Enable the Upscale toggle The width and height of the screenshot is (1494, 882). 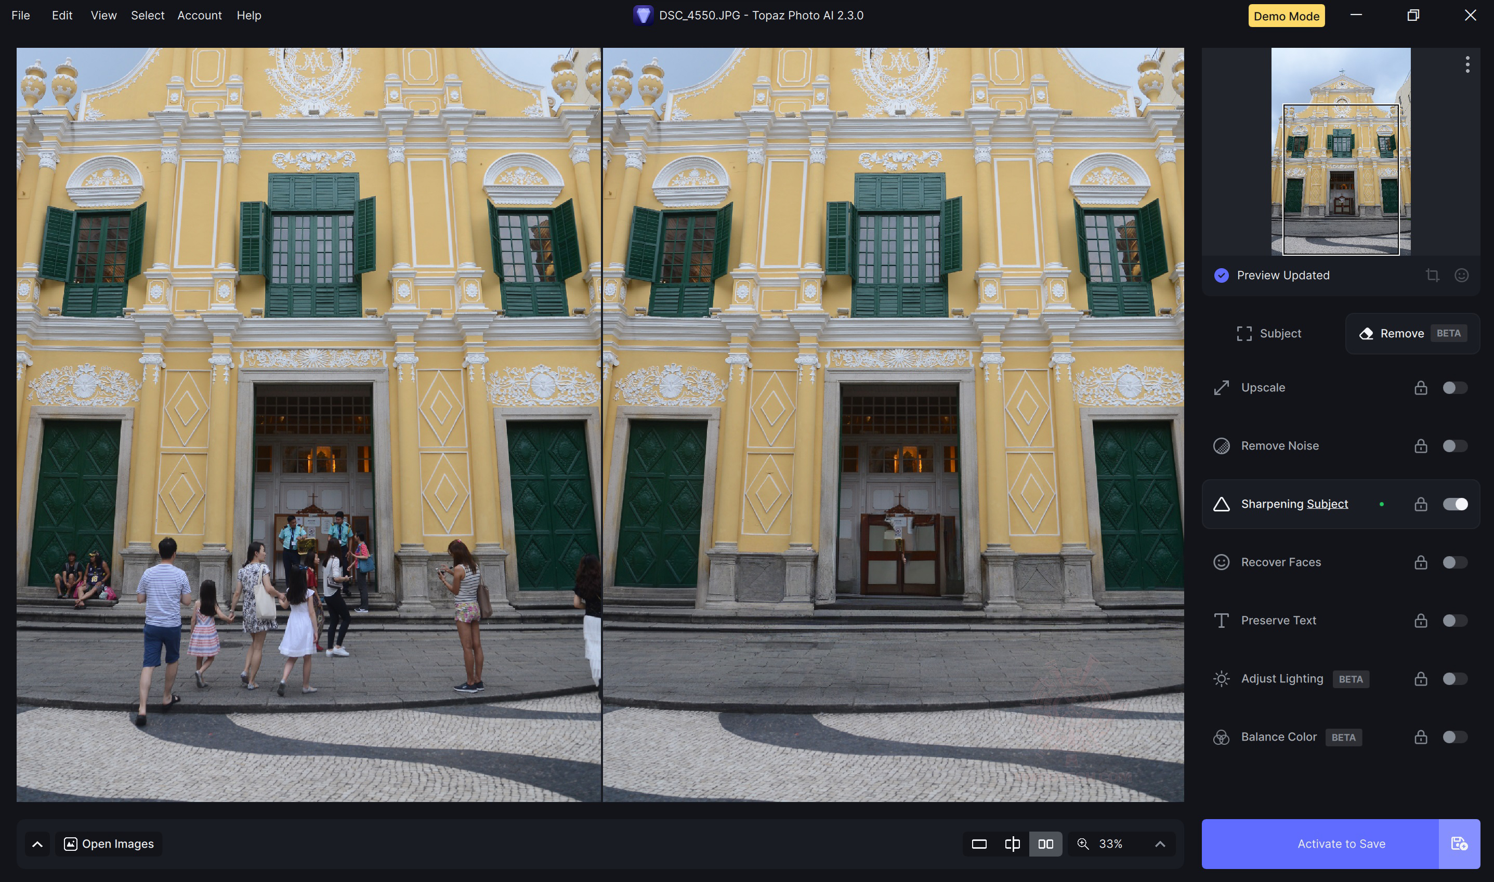[1455, 388]
